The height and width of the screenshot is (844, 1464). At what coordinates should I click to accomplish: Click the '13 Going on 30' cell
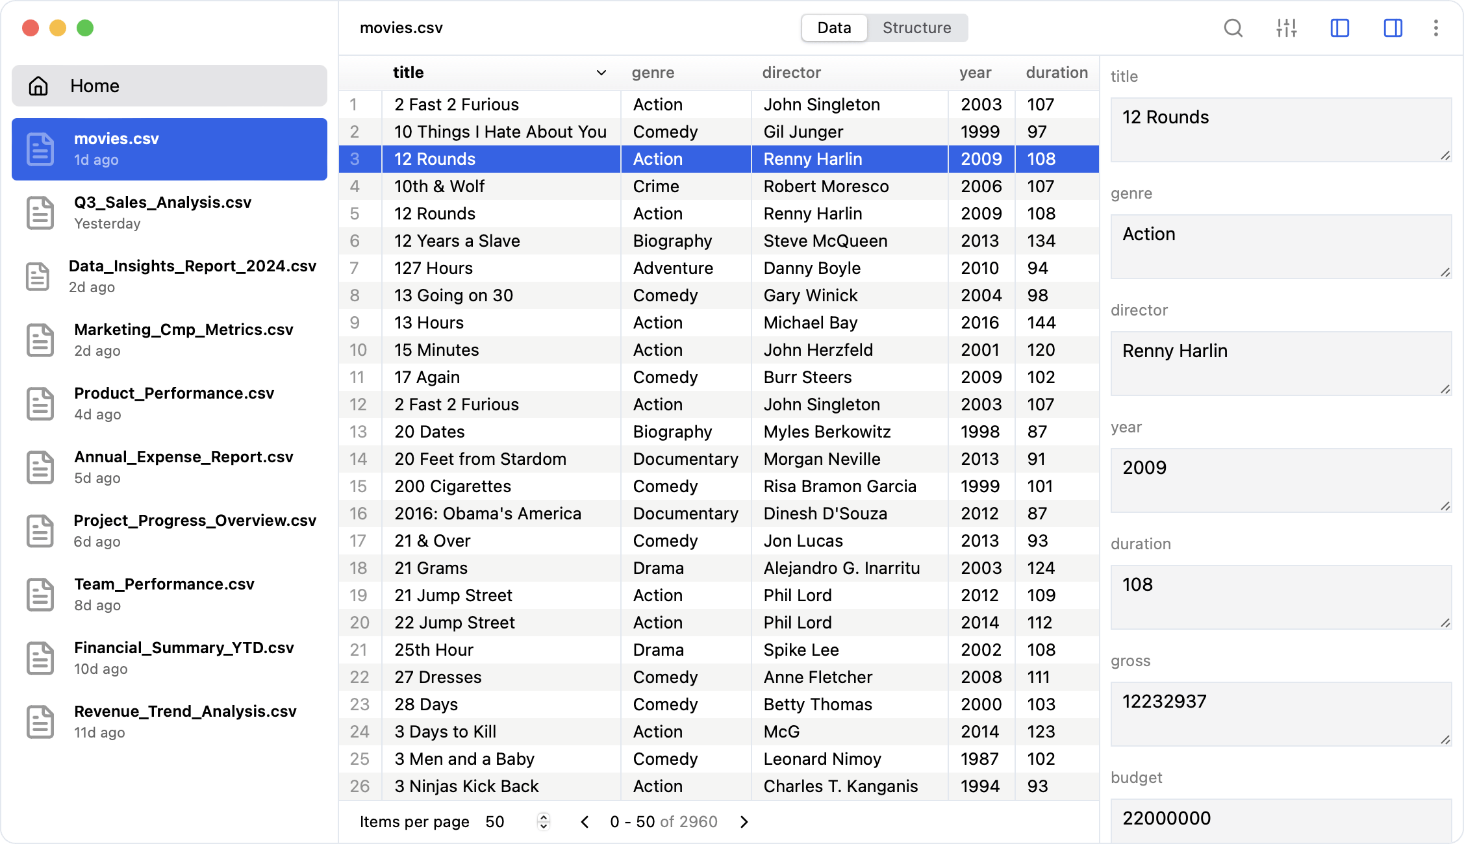[x=500, y=295]
